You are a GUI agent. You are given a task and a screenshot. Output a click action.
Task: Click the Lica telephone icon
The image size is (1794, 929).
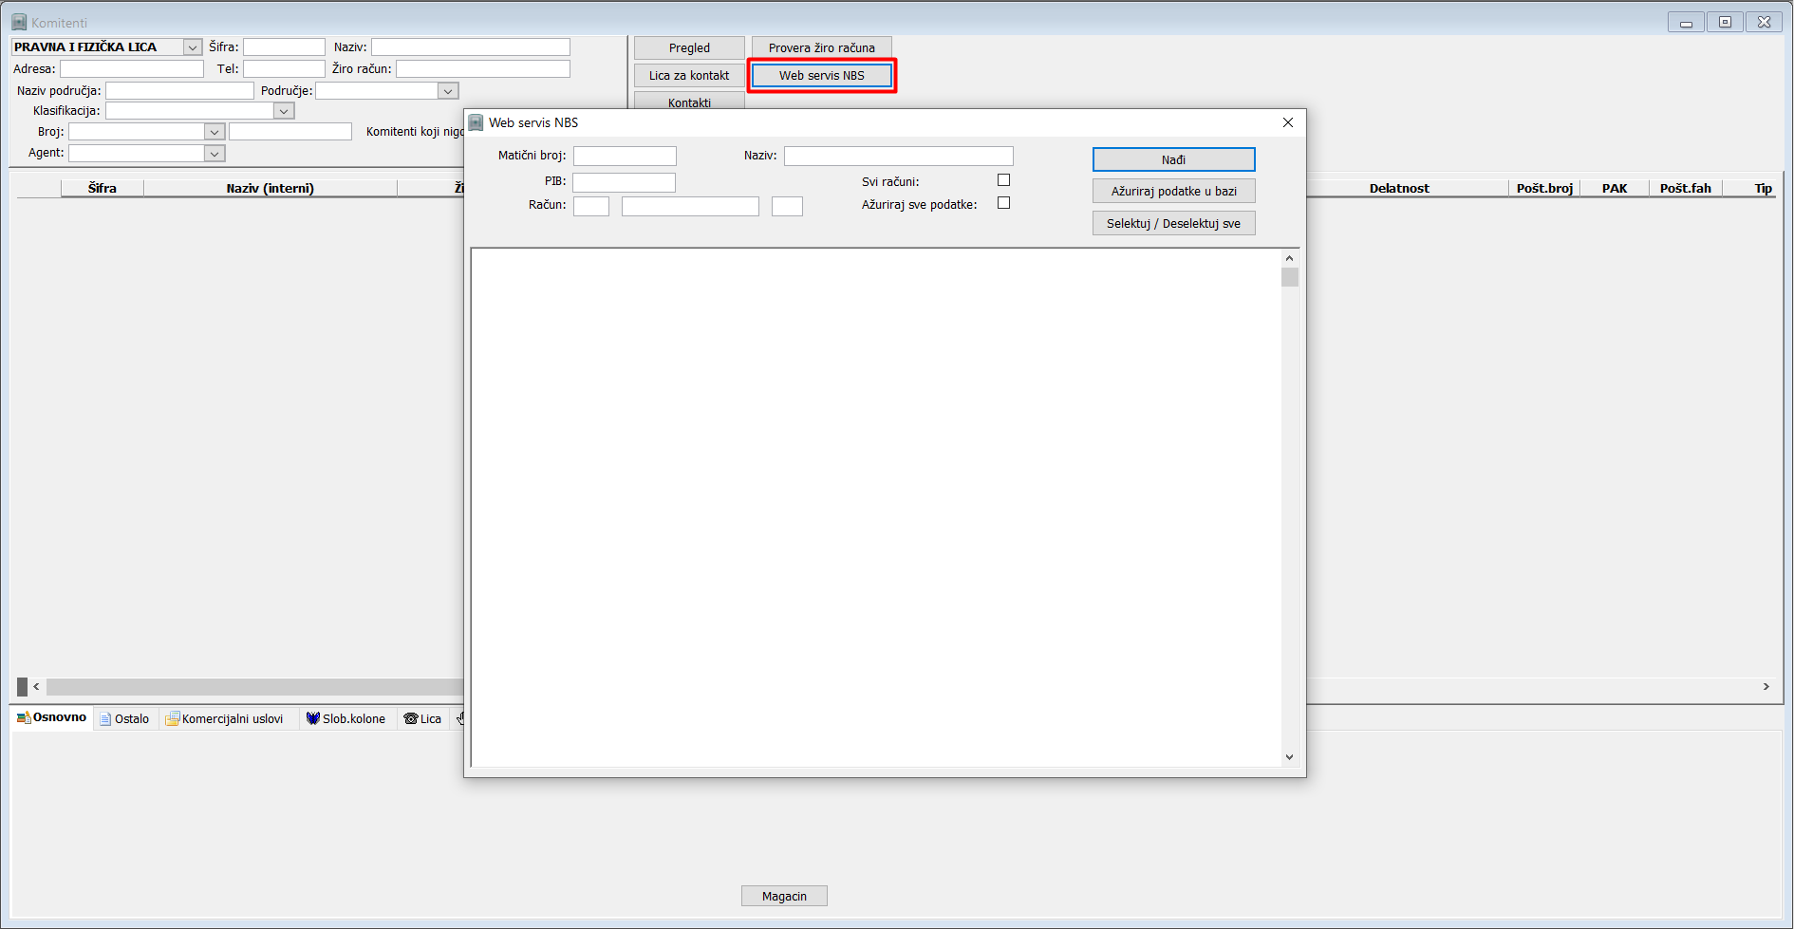click(x=410, y=718)
